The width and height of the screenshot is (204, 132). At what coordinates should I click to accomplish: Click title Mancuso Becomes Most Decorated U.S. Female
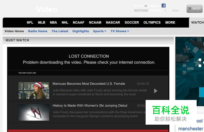coord(89,84)
